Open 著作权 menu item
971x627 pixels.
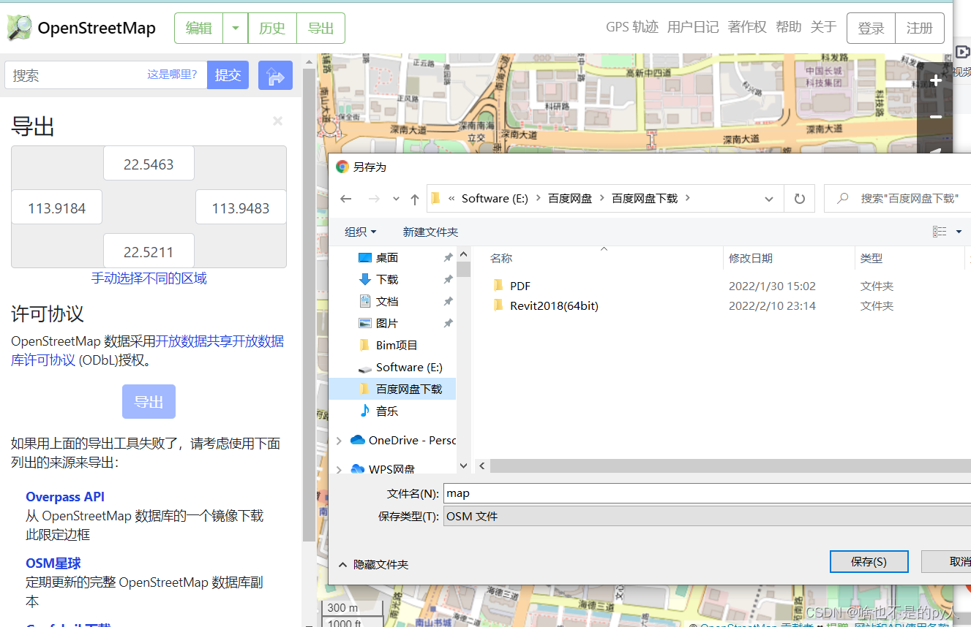click(747, 27)
